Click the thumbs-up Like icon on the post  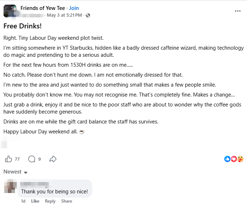[9, 159]
